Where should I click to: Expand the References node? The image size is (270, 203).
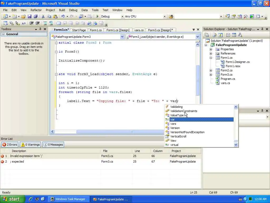(211, 53)
